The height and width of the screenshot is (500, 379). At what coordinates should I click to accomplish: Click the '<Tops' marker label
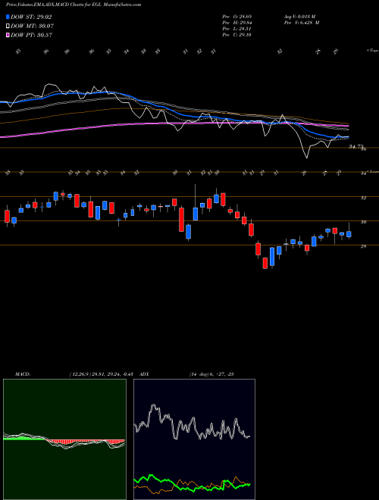[372, 51]
